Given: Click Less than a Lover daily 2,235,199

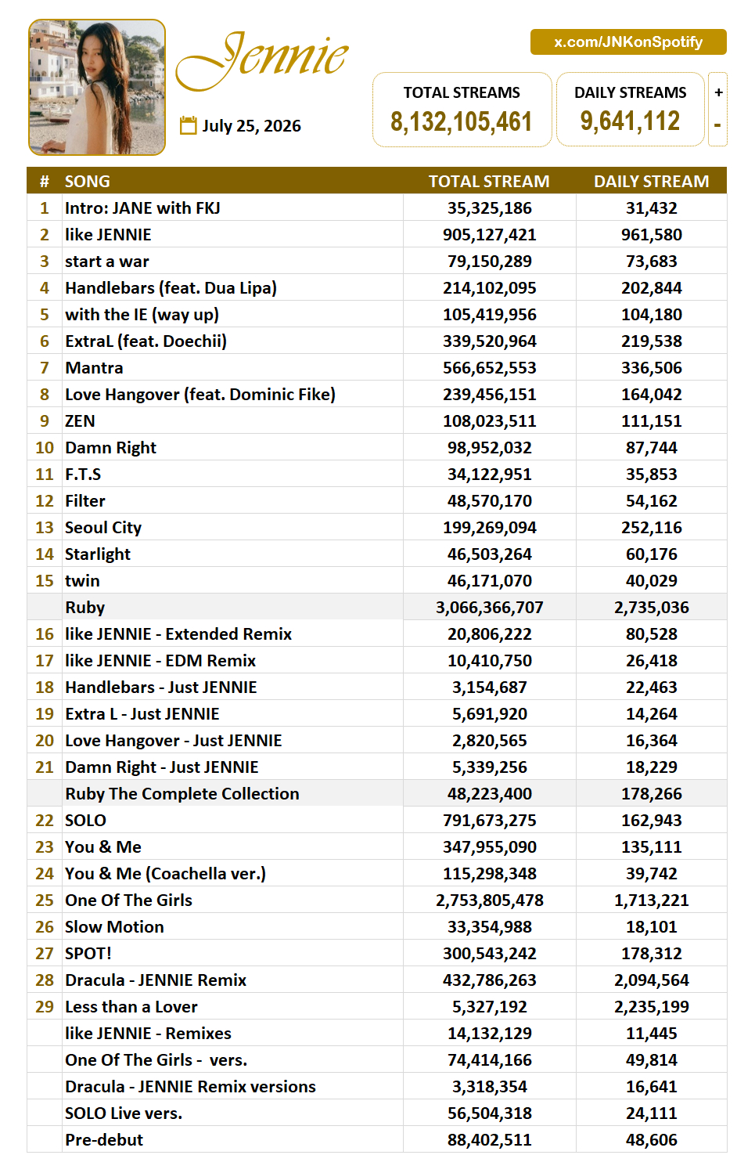Looking at the screenshot, I should (x=651, y=1006).
